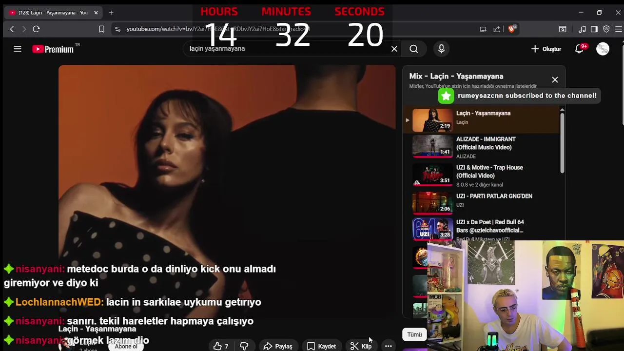Go back with browser back arrow

[x=12, y=29]
